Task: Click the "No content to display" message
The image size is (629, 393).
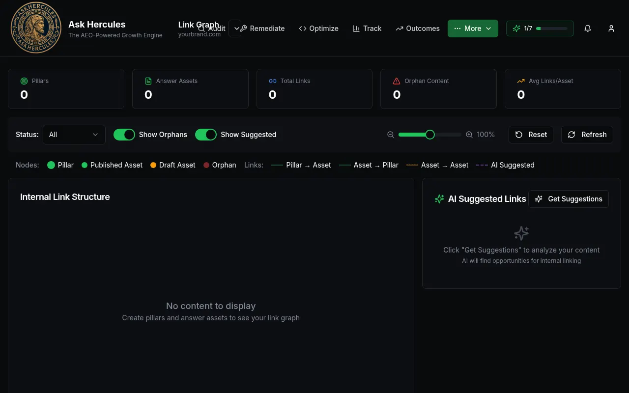Action: (x=211, y=306)
